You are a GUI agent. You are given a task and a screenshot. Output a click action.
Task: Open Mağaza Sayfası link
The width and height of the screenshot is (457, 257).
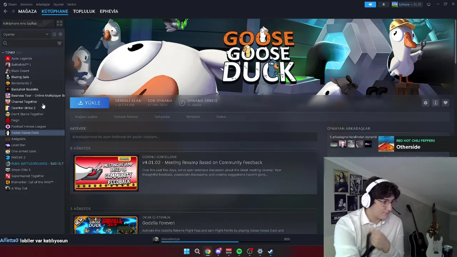tap(86, 117)
